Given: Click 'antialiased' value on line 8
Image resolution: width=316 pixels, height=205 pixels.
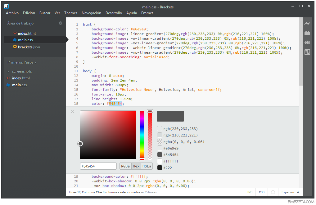Looking at the screenshot, I should [x=156, y=57].
